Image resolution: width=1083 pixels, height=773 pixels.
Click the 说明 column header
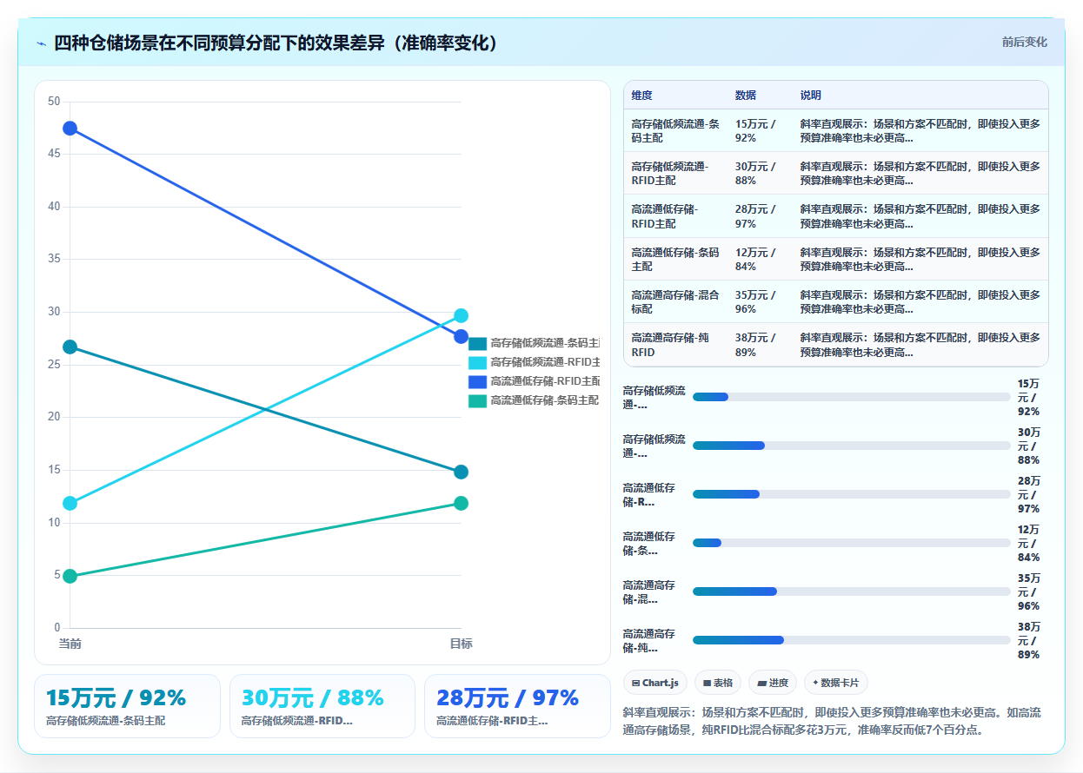tap(920, 95)
